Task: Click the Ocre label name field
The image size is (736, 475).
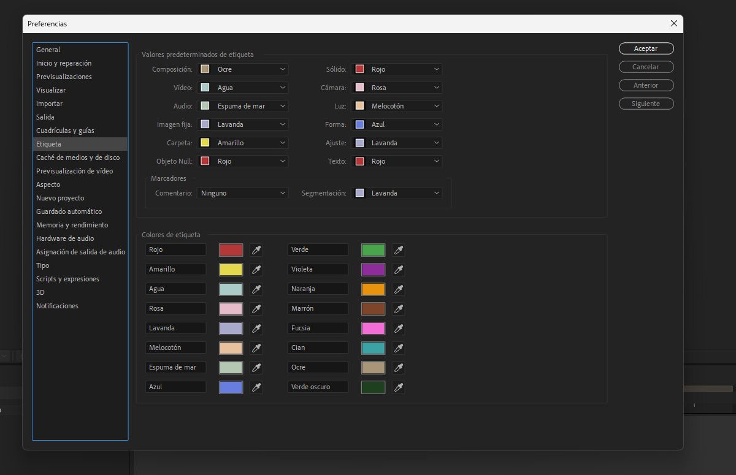Action: 318,367
